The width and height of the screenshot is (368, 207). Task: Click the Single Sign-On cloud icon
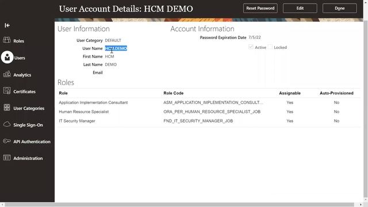pos(7,124)
